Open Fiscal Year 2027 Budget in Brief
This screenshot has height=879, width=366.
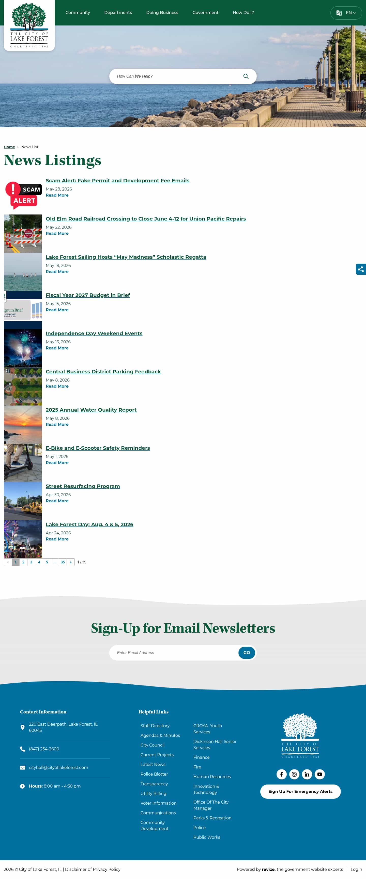pyautogui.click(x=88, y=295)
